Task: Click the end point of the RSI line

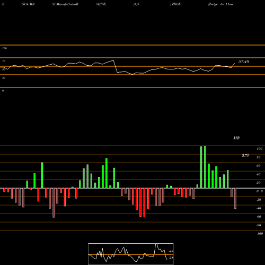Action: pyautogui.click(x=235, y=63)
